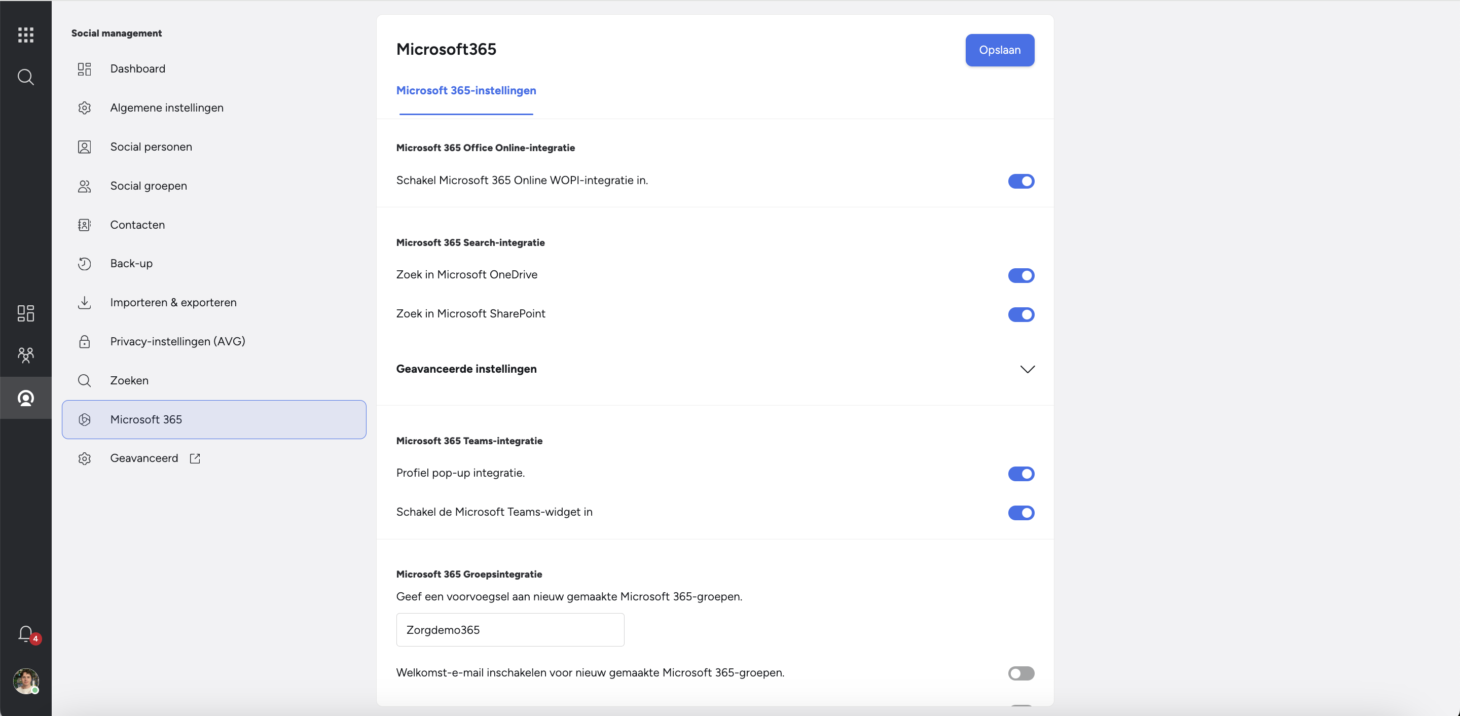Click Microsoft 365 Office Online-integratie heading
1460x716 pixels.
coord(485,148)
